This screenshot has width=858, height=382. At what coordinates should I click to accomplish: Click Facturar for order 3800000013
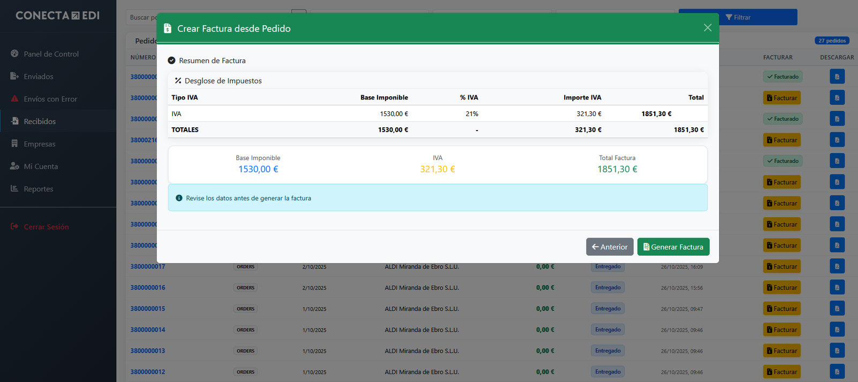coord(782,350)
